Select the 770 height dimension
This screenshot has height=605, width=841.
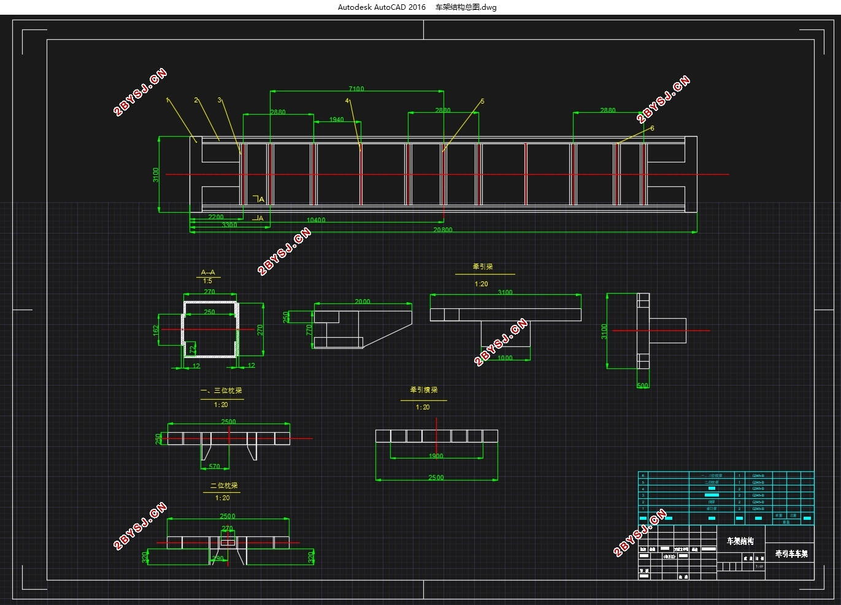click(309, 329)
